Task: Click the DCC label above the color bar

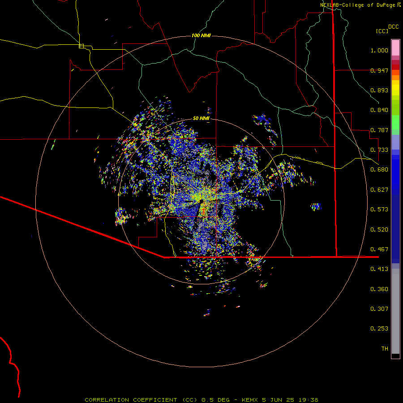Action: coord(394,27)
